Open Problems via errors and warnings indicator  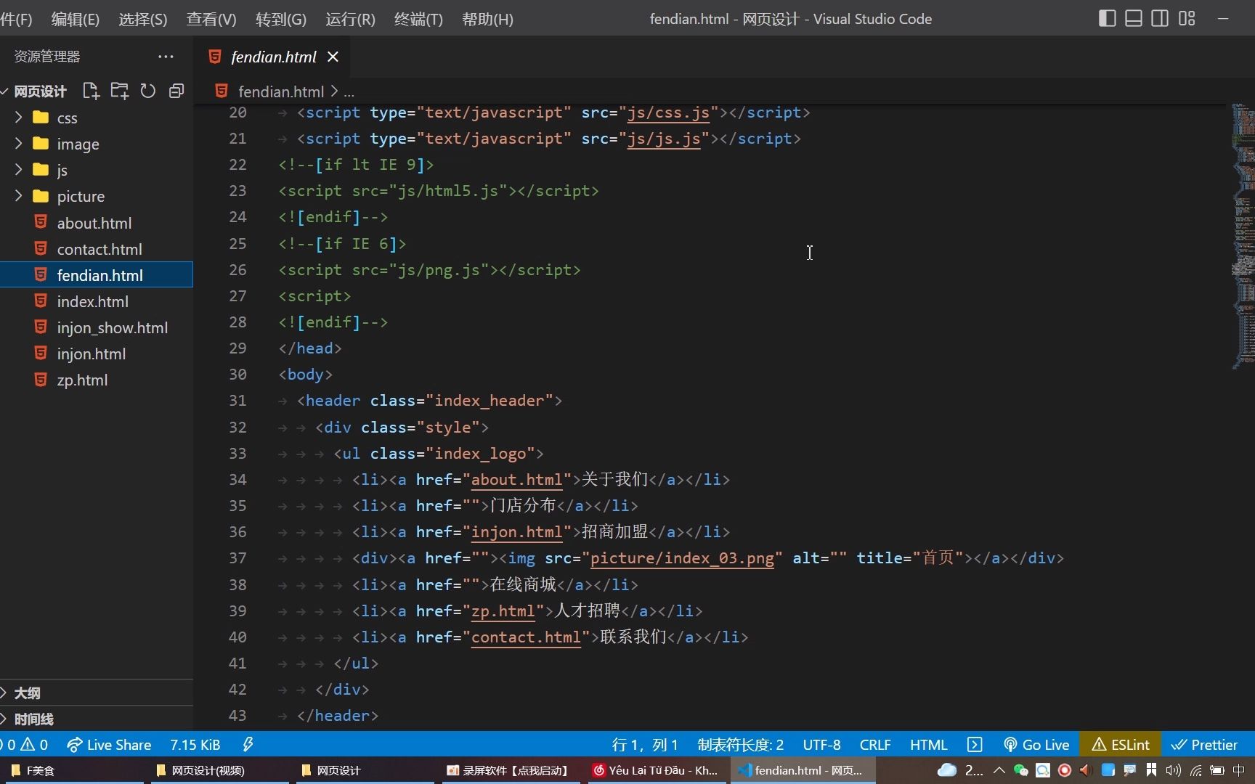click(x=25, y=744)
